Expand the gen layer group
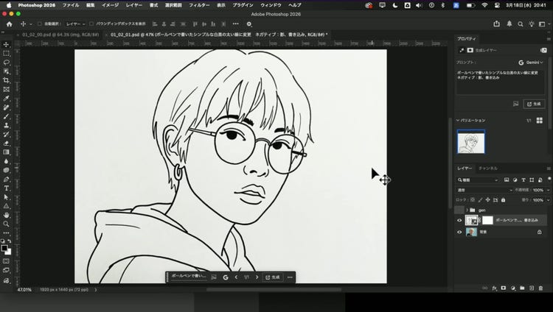553x312 pixels. pos(467,210)
